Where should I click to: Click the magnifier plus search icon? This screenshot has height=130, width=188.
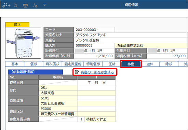(6, 5)
